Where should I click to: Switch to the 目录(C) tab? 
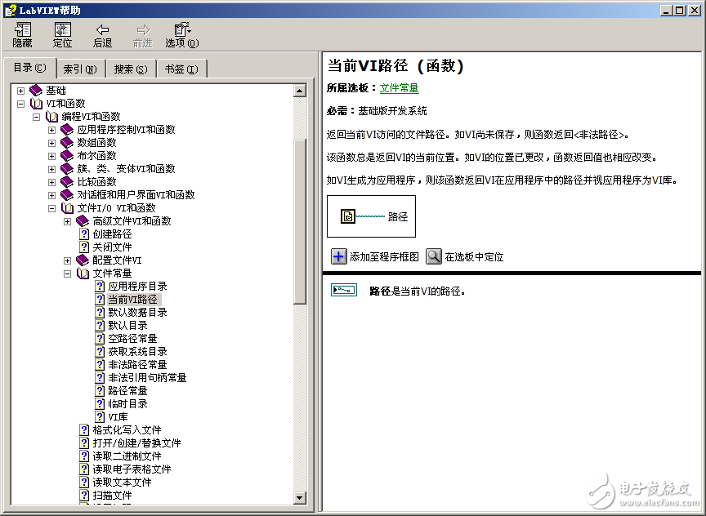(29, 68)
